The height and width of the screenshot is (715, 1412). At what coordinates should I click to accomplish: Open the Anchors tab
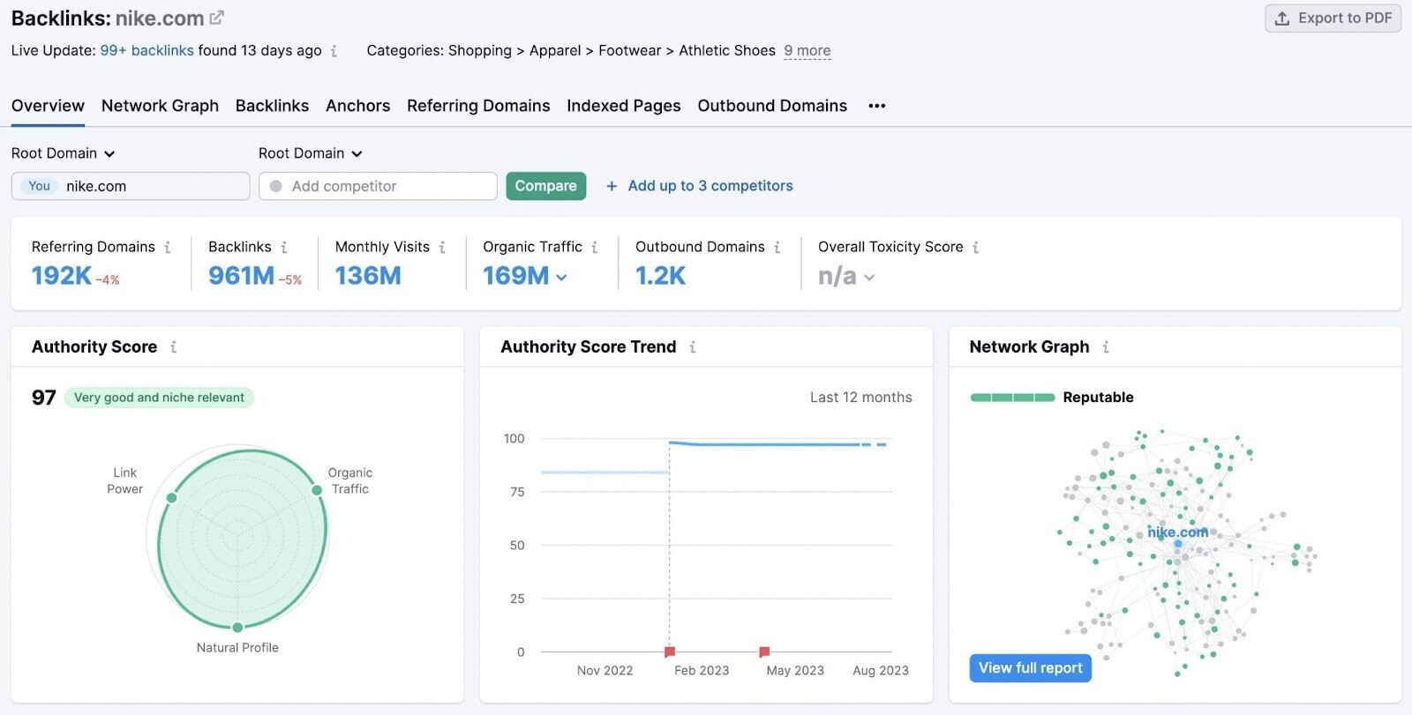[x=357, y=106]
